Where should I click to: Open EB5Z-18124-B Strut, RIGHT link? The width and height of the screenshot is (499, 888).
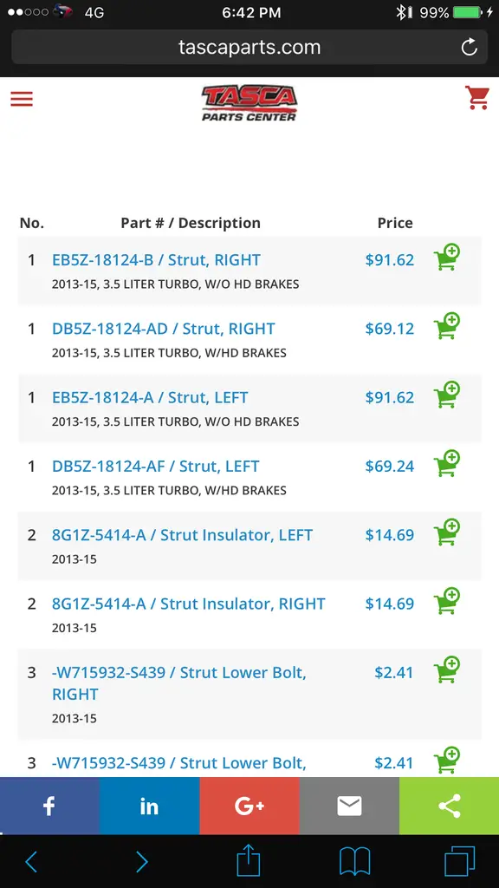point(156,260)
